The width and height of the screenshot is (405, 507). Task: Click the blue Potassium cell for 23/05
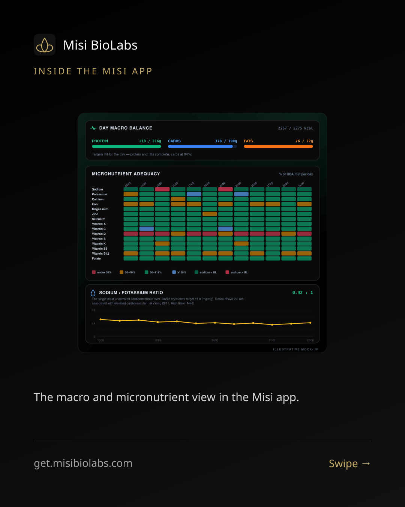click(241, 194)
